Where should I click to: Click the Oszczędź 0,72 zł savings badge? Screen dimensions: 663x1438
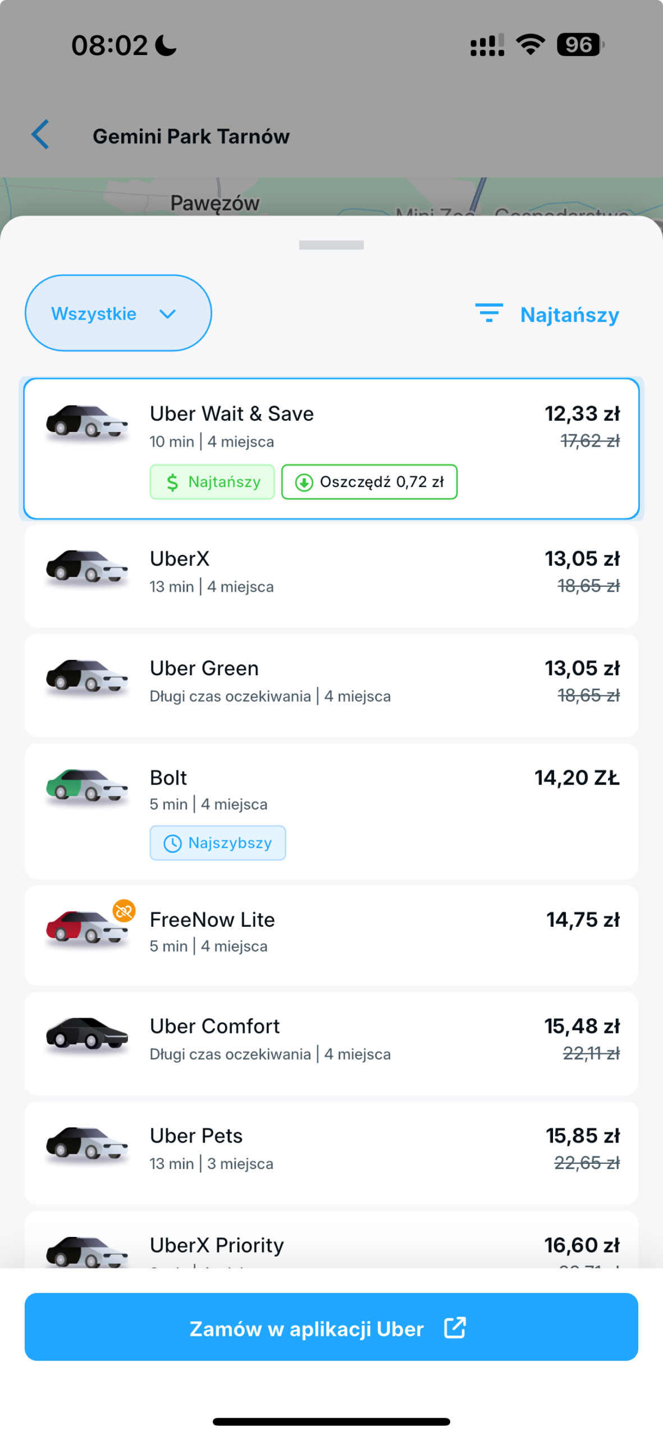coord(369,482)
